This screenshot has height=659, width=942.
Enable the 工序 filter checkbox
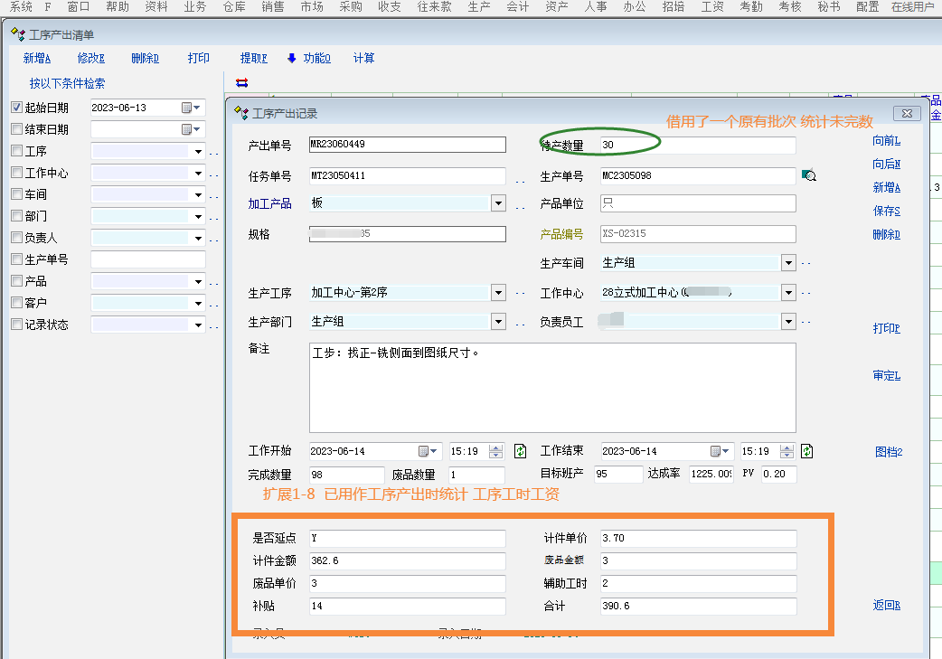point(16,151)
